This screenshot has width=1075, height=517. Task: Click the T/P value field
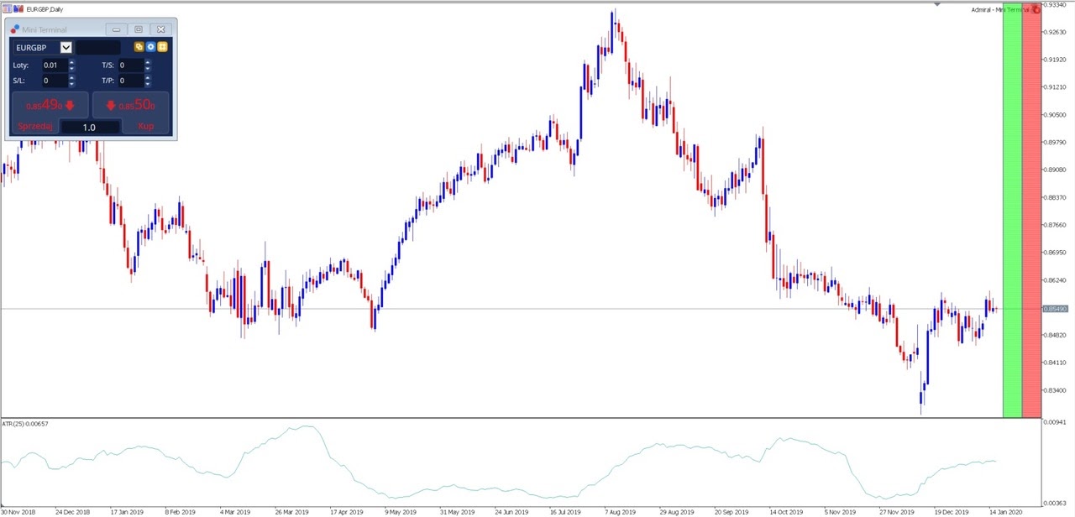(130, 81)
